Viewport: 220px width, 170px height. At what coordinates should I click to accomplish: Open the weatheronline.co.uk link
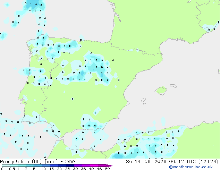pos(191,167)
